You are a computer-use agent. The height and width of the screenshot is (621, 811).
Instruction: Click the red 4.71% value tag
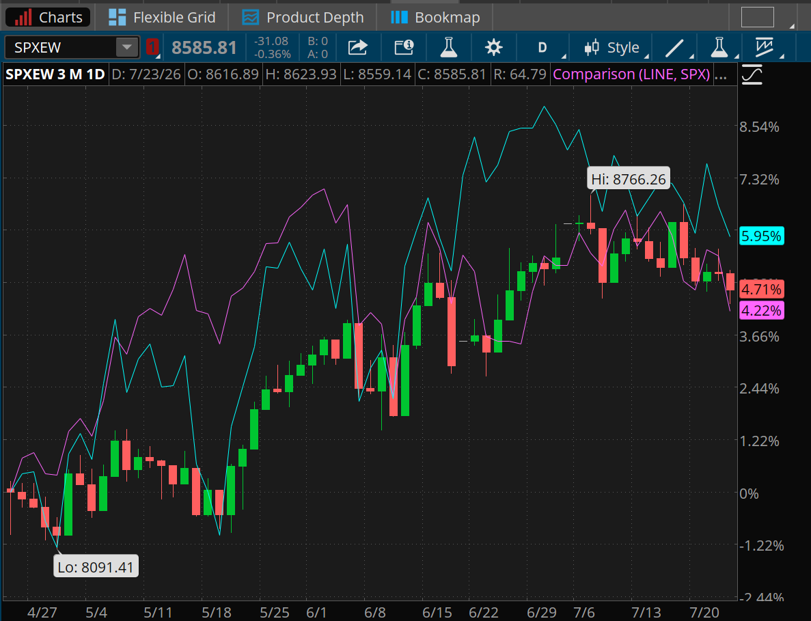pos(761,289)
